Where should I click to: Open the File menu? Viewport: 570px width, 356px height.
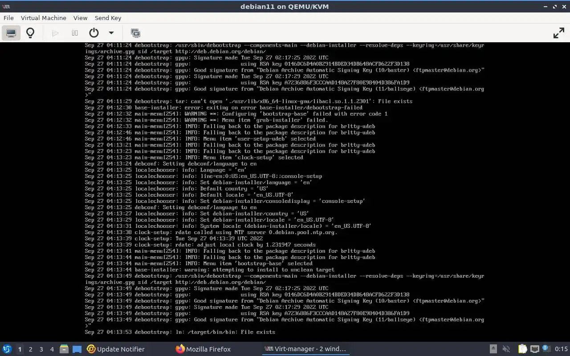8,18
